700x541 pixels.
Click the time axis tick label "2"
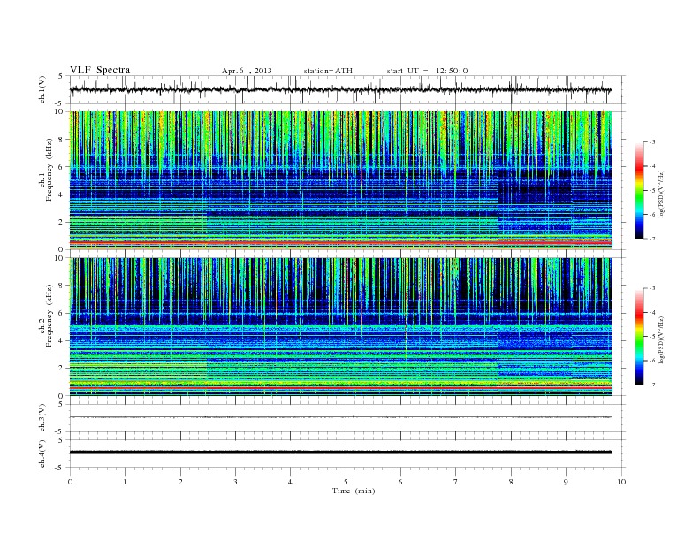coord(180,482)
